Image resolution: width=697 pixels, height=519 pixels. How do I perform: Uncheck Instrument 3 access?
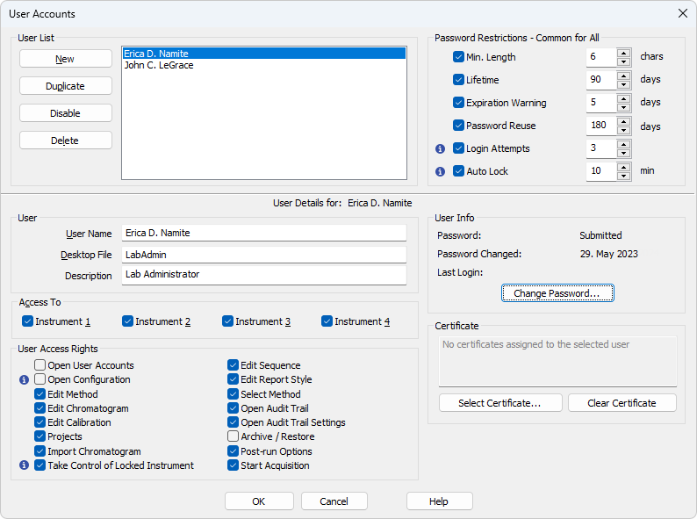point(228,321)
